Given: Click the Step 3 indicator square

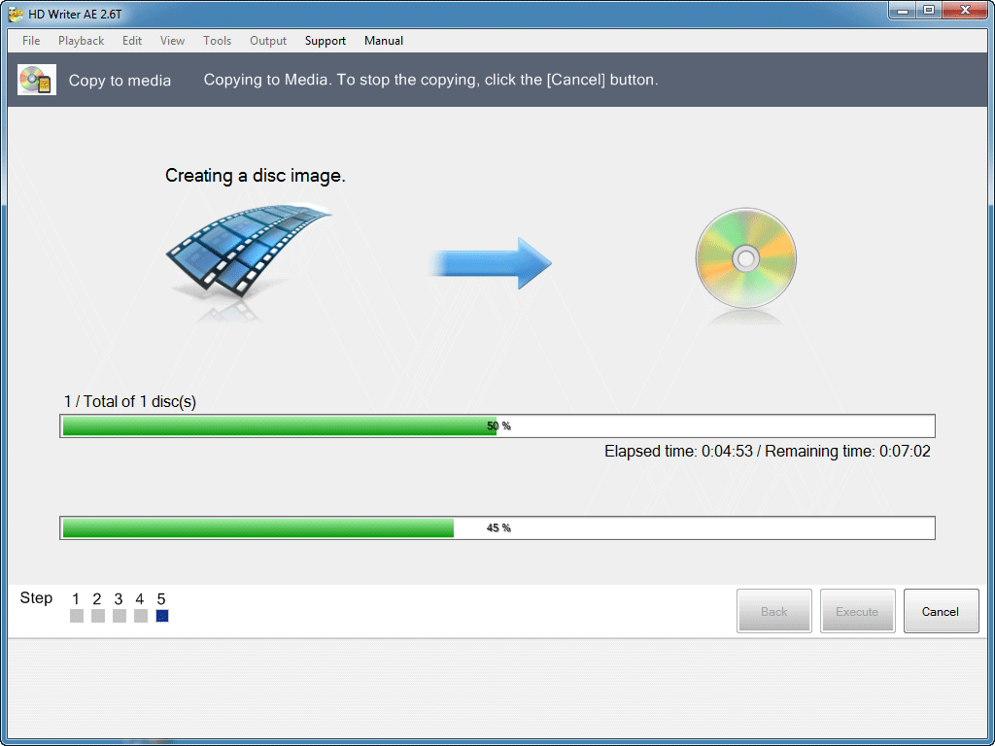Looking at the screenshot, I should (x=120, y=616).
